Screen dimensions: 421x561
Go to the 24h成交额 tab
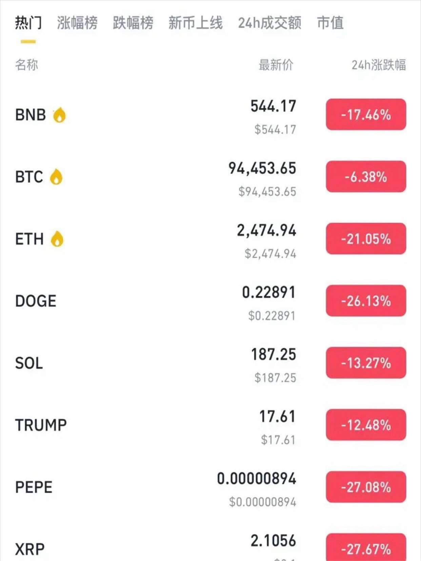coord(269,23)
